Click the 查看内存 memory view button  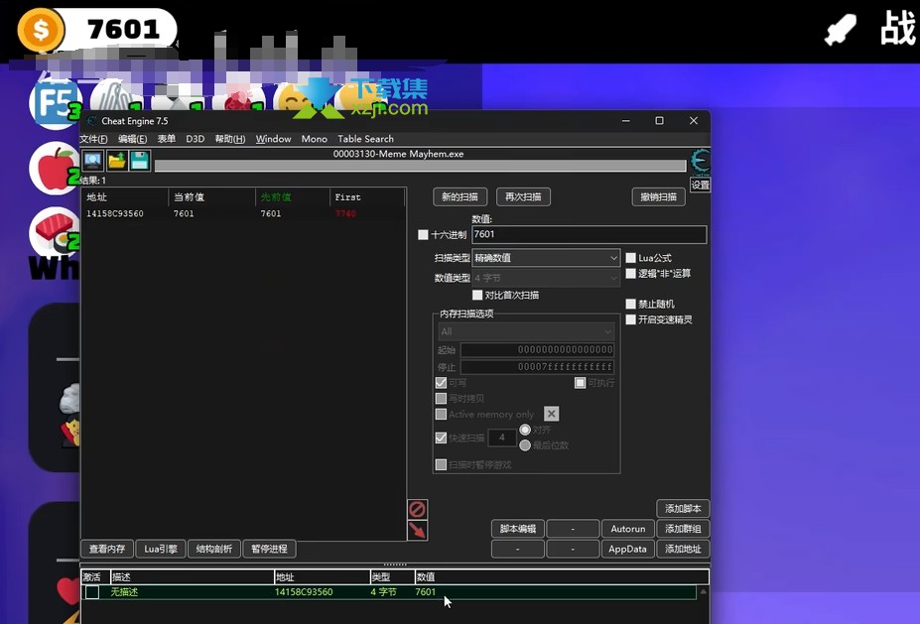107,549
